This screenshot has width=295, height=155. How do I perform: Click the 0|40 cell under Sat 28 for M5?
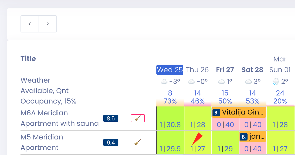[252, 149]
